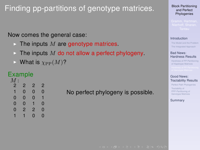Open 'The Integrated Approach' subsection
The image size is (200, 150).
click(183, 47)
